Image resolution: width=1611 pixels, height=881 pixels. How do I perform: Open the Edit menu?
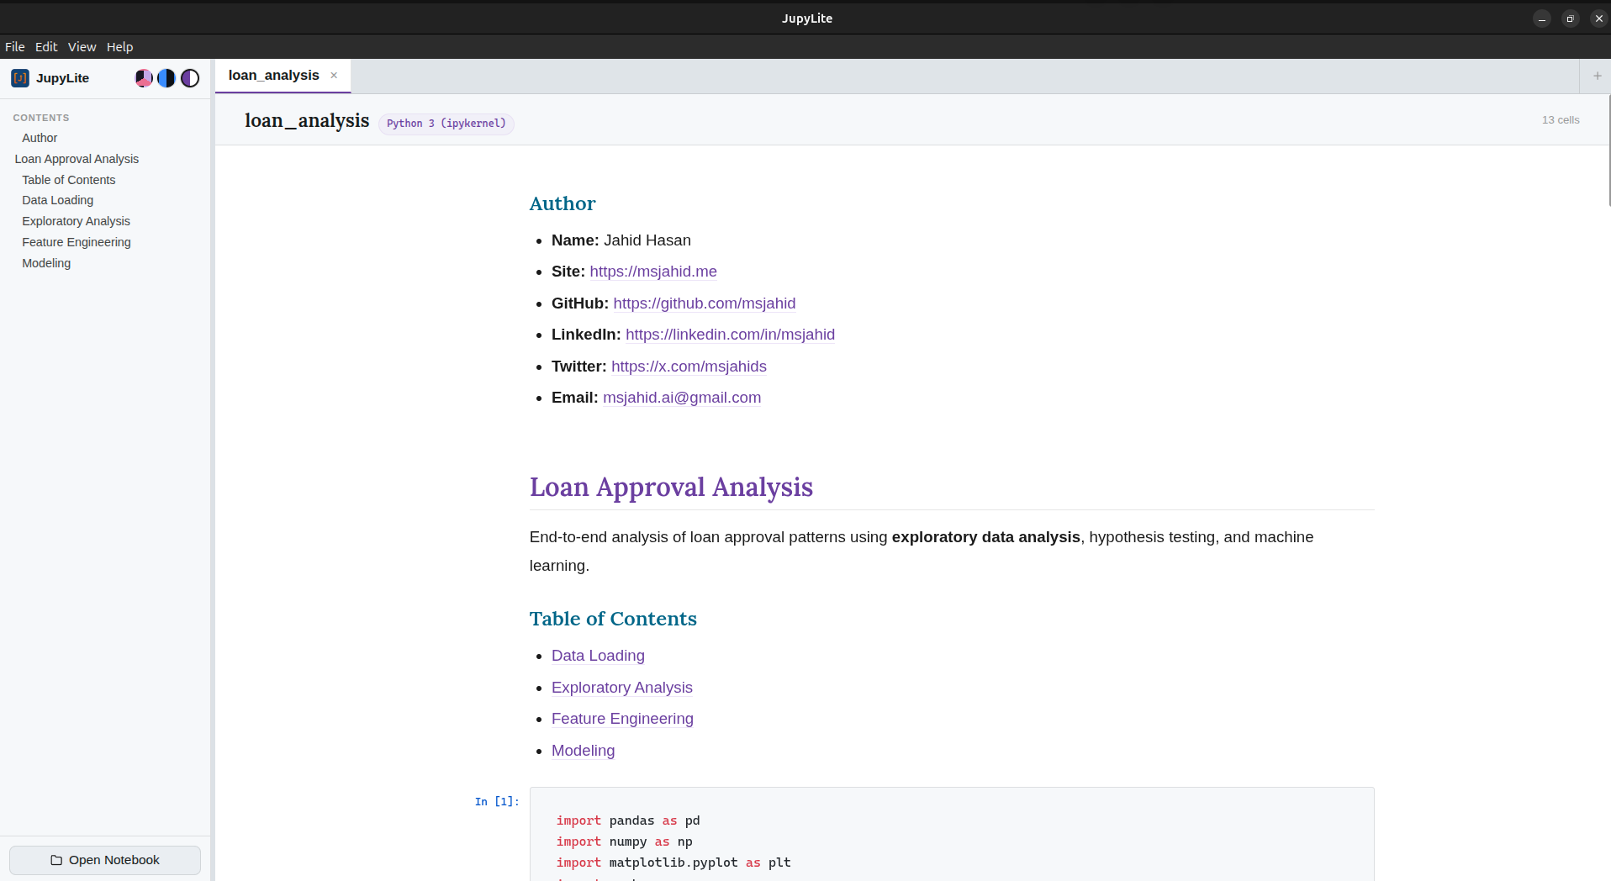coord(45,46)
